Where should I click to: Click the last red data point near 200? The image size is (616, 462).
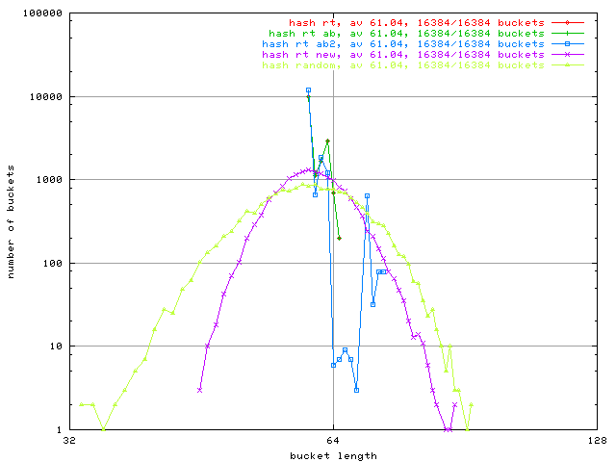[x=339, y=239]
